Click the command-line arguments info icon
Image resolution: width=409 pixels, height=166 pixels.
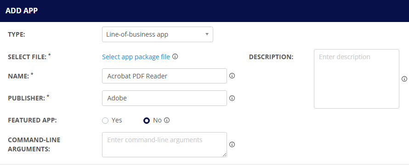click(x=232, y=144)
